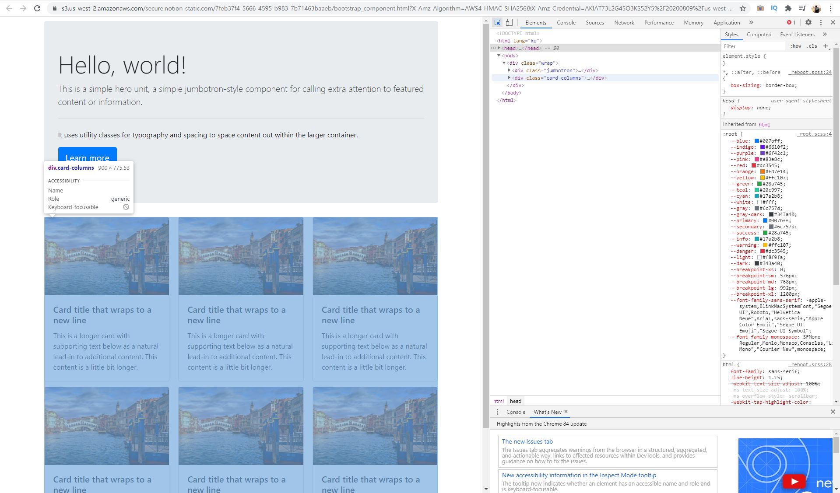Toggle the .cls class editor

[x=812, y=46]
